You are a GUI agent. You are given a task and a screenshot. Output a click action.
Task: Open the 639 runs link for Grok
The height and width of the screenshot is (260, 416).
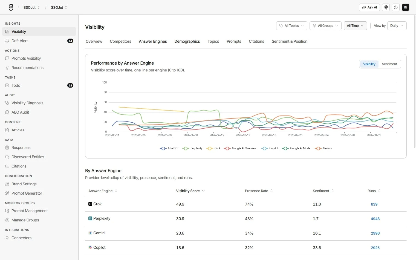coord(374,204)
